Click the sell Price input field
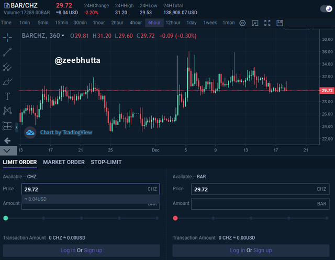The height and width of the screenshot is (260, 335). point(260,189)
